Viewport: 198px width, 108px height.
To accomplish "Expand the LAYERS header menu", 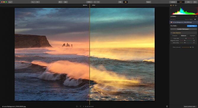I will pos(173,16).
